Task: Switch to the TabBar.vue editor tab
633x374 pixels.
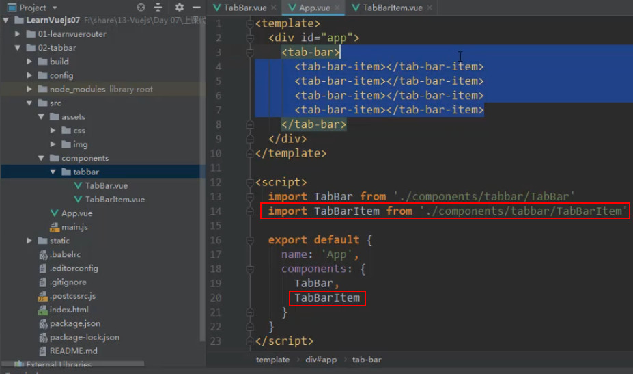Action: tap(240, 8)
